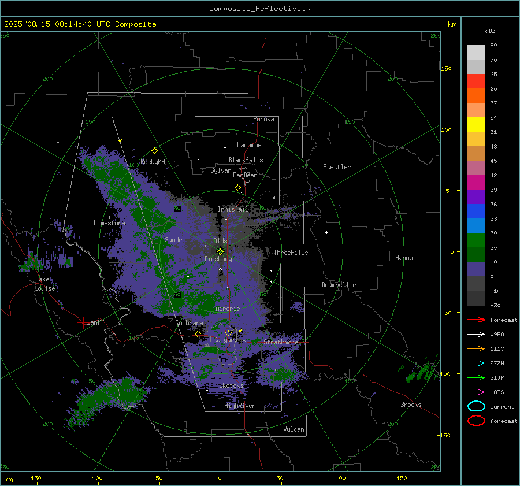Click the white plus marker west of Hanna
This screenshot has width=520, height=486.
(x=326, y=232)
